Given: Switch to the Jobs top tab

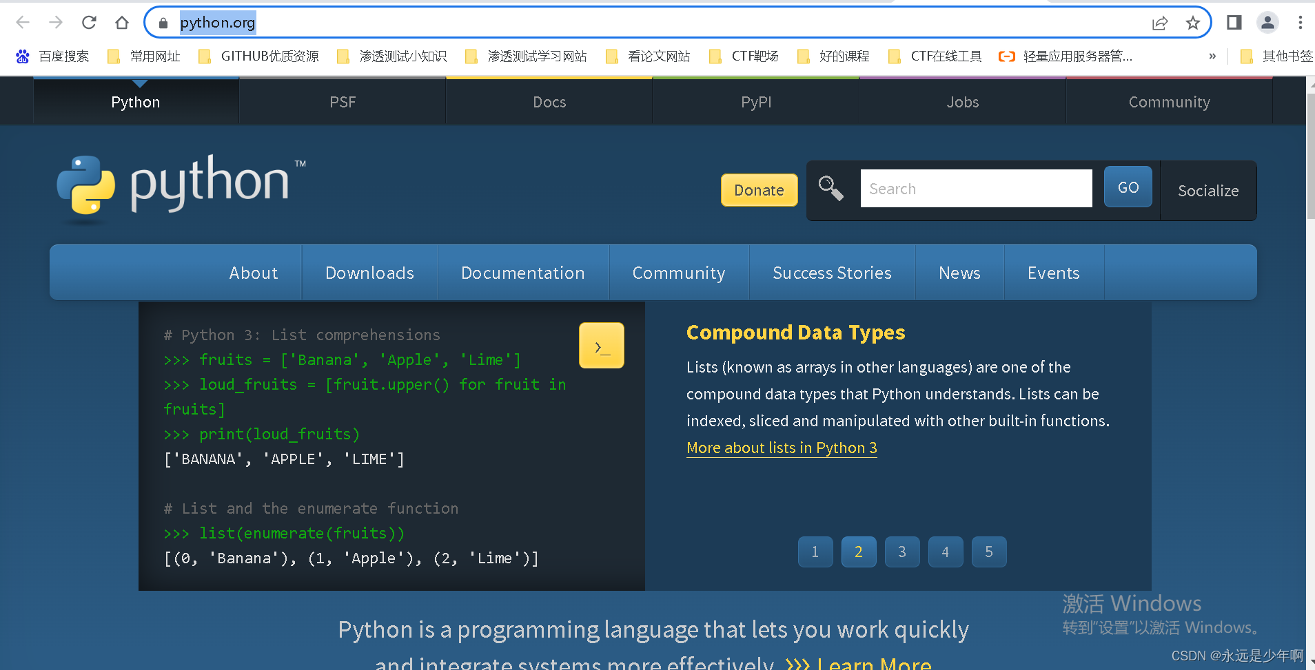Looking at the screenshot, I should [963, 102].
